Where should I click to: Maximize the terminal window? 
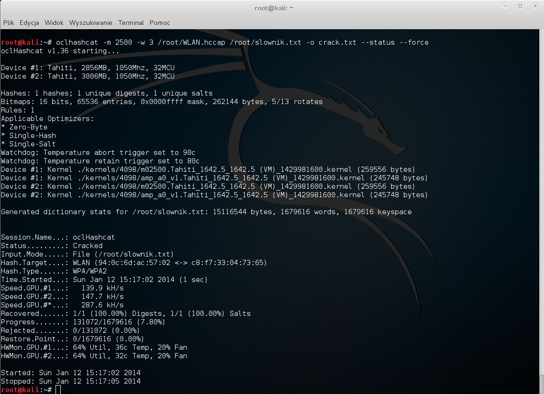click(x=520, y=6)
